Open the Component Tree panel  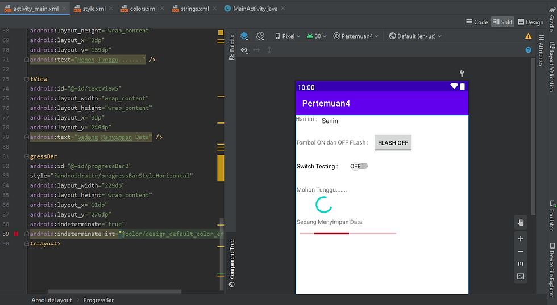pyautogui.click(x=232, y=263)
